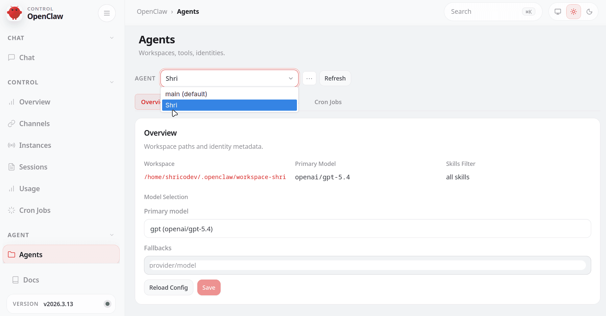Select the Overview tab
Image resolution: width=606 pixels, height=316 pixels.
coord(148,102)
